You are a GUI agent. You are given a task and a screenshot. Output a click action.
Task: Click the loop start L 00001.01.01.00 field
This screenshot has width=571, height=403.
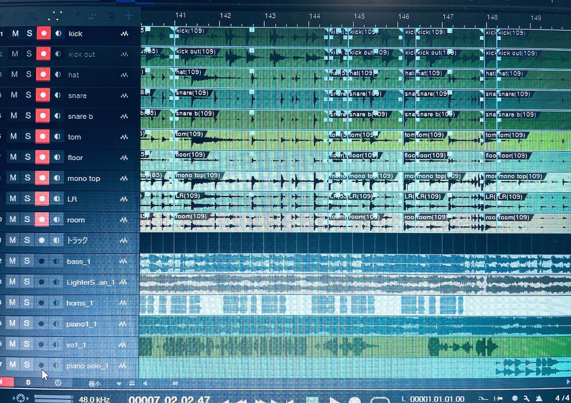(433, 399)
